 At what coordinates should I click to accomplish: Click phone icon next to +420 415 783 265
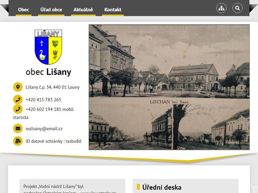pos(18,100)
